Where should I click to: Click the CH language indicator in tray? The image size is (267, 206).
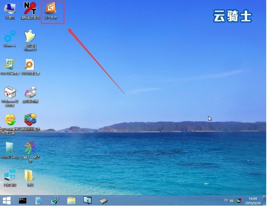tap(226, 200)
